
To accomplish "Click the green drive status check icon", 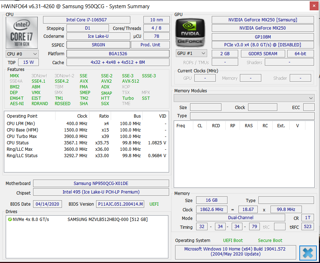I will click(10, 220).
